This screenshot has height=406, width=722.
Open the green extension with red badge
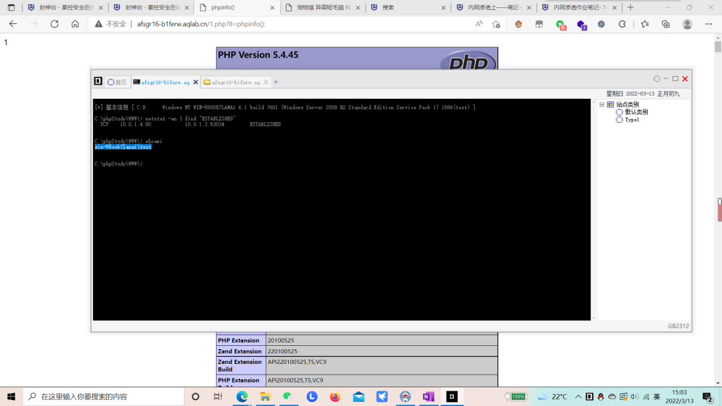[x=560, y=24]
